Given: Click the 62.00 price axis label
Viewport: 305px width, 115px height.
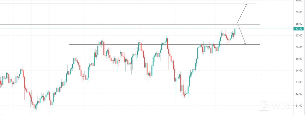Looking at the screenshot, I should point(299,94).
